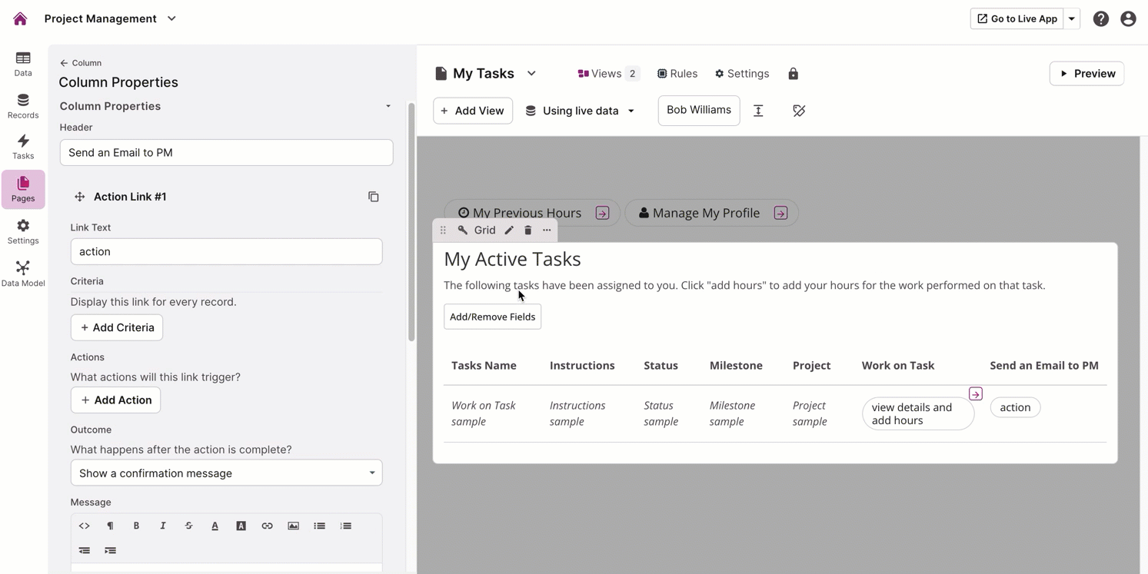Click the Link Text input field

click(x=226, y=251)
